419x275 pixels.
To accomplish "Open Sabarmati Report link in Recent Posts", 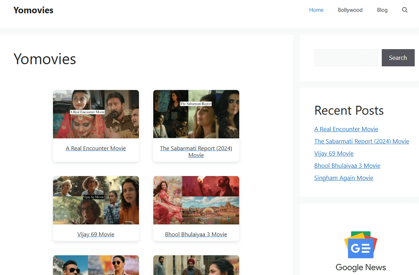I will click(x=362, y=141).
